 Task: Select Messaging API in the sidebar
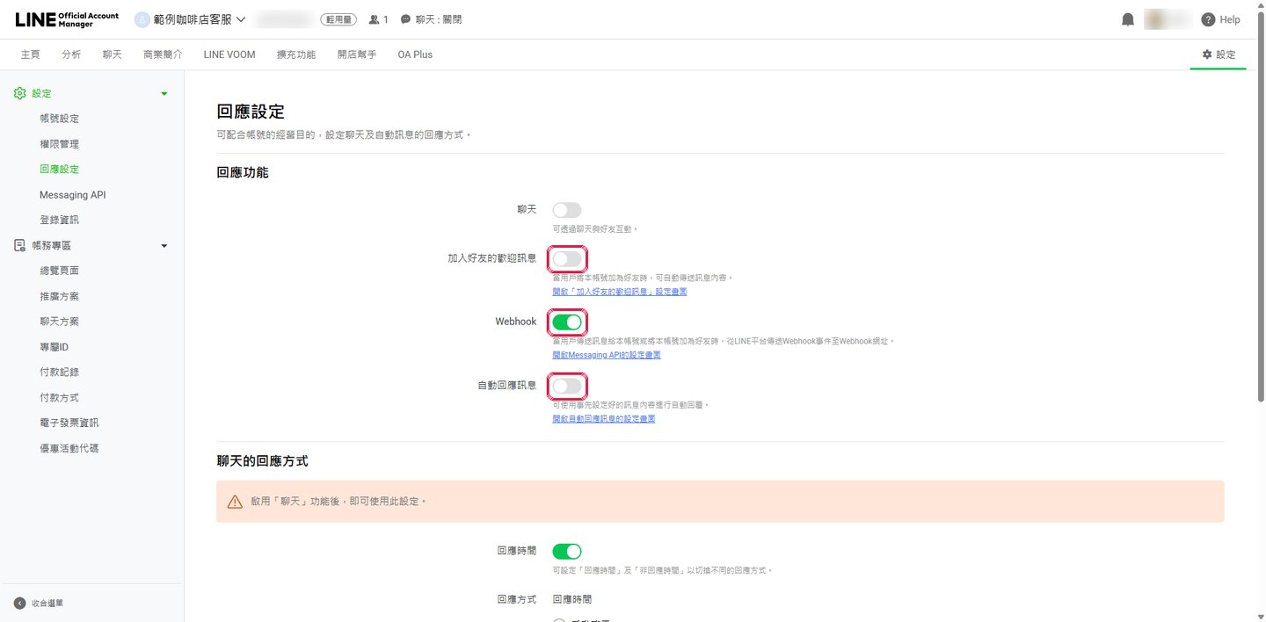point(73,195)
